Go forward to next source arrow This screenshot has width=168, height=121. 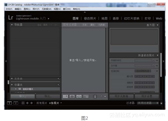coord(31,103)
